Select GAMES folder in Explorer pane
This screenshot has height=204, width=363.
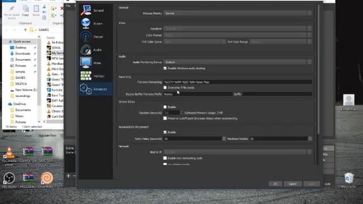click(20, 78)
